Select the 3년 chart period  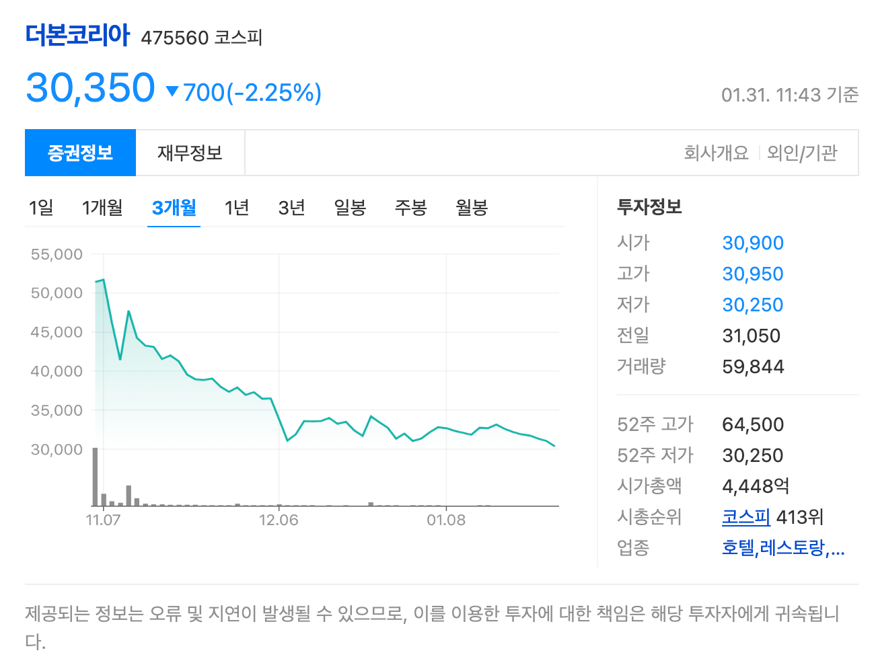pos(291,208)
